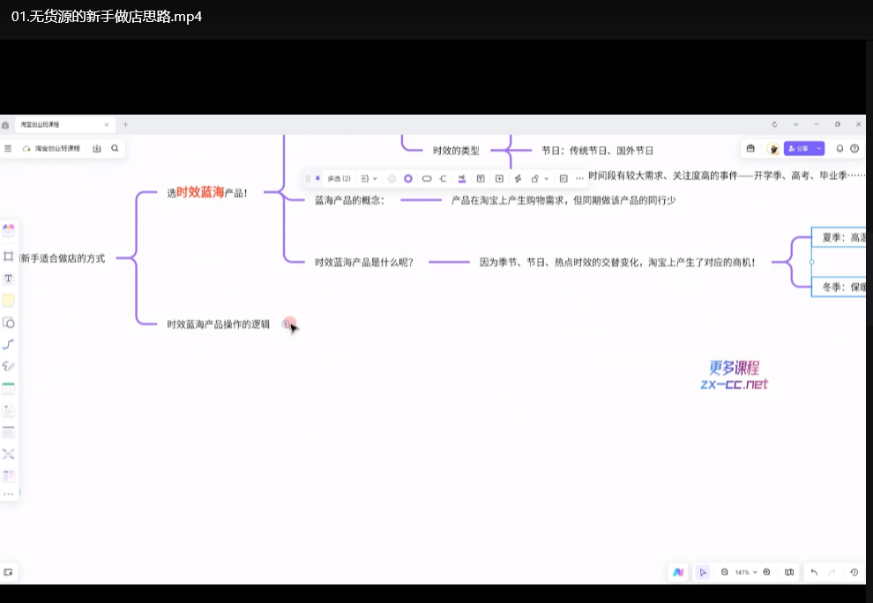This screenshot has width=873, height=603.
Task: Toggle the pin on floating toolbar
Action: click(318, 179)
